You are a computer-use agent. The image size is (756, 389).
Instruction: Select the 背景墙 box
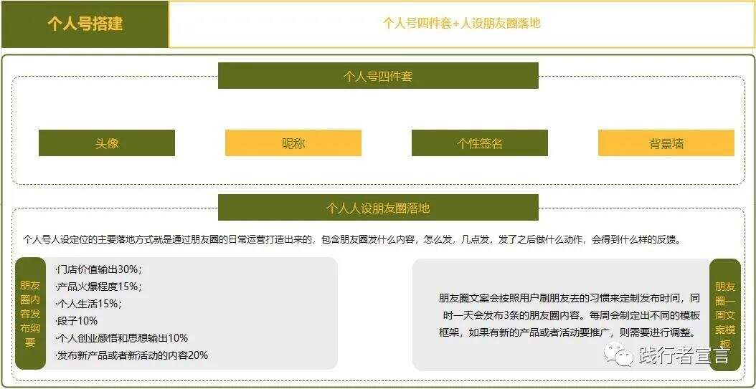pos(666,143)
